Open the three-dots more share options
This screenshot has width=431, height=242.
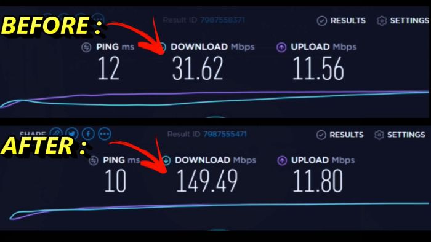[105, 134]
